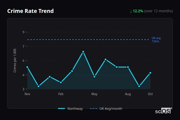The height and width of the screenshot is (120, 180).
Task: Click the y-axis value 4
Action: [23, 75]
